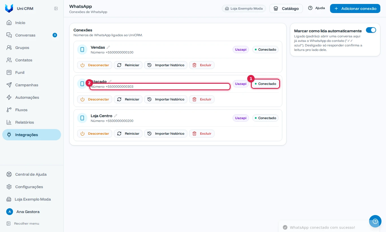
Task: Delete the Vendas connection
Action: click(202, 65)
